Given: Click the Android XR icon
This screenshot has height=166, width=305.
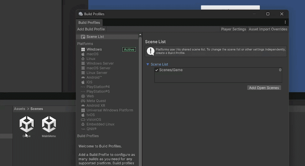Looking at the screenshot, I should click(83, 105).
